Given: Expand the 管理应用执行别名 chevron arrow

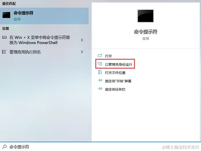Looking at the screenshot, I should click(x=82, y=52).
